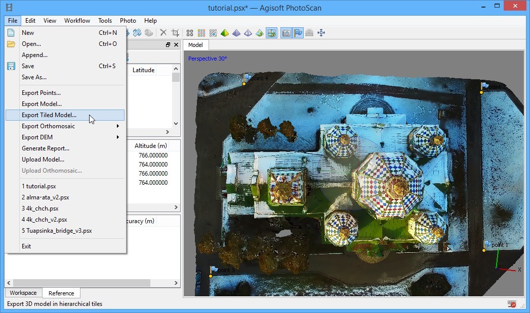Choose Export Model... menu entry
This screenshot has height=313, width=530.
pos(65,104)
